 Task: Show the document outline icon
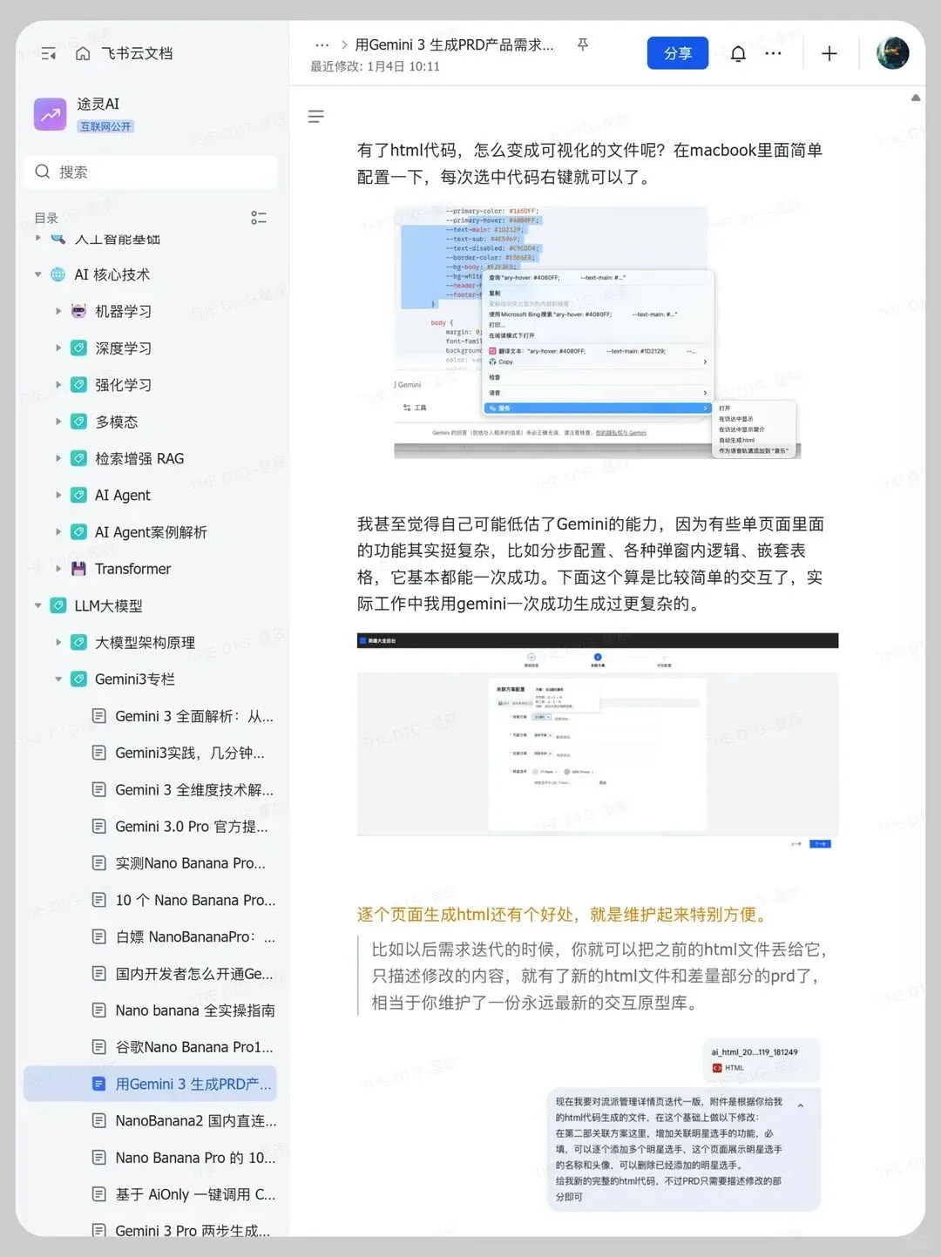tap(316, 117)
